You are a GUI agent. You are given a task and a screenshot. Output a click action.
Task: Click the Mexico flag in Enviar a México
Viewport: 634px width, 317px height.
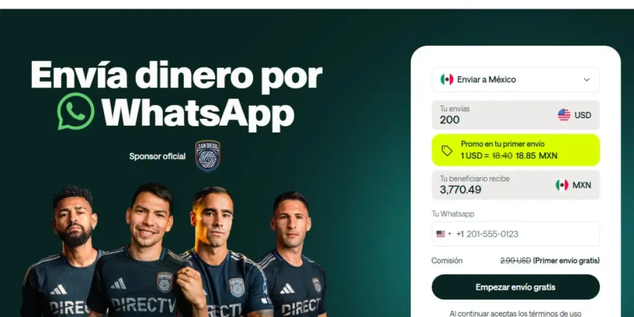coord(447,80)
